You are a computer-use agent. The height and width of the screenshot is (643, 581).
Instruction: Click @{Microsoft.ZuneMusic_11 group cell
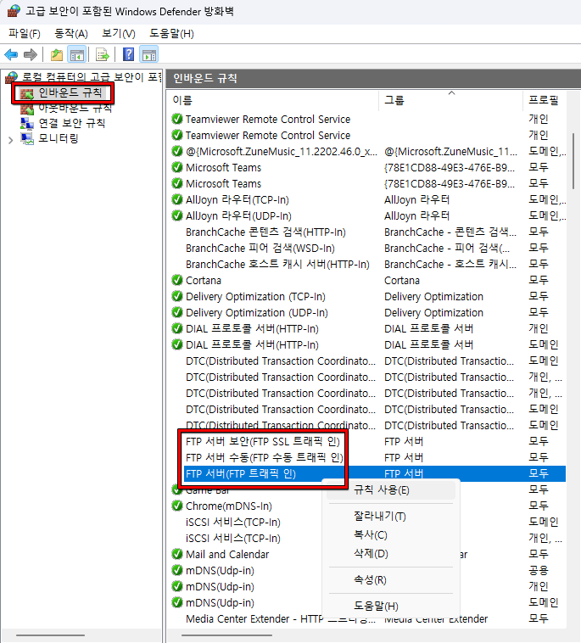click(x=450, y=151)
